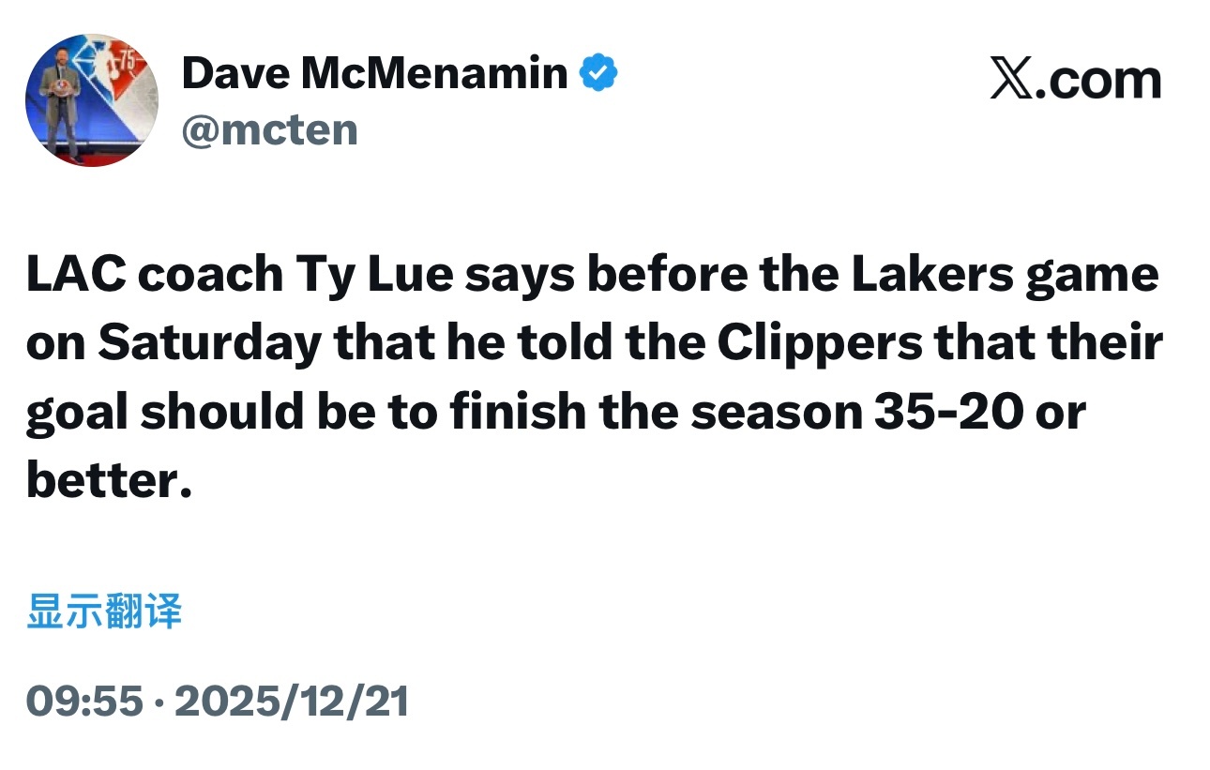Click the @mcten handle
This screenshot has width=1210, height=770.
tap(269, 129)
